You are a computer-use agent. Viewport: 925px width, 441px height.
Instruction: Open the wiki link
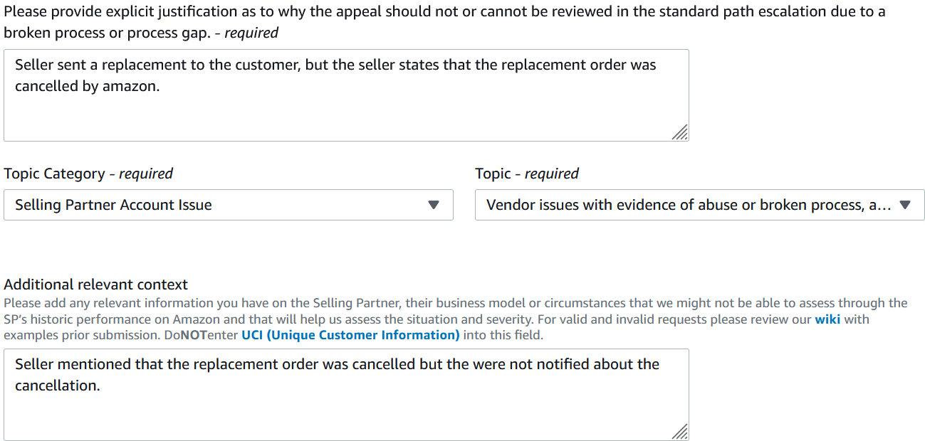[x=827, y=319]
